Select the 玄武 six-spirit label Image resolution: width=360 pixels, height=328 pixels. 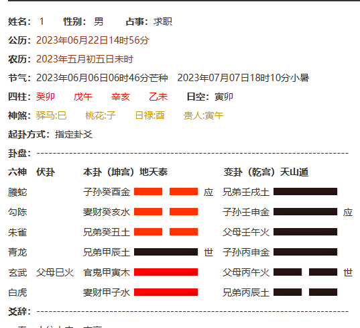17,272
